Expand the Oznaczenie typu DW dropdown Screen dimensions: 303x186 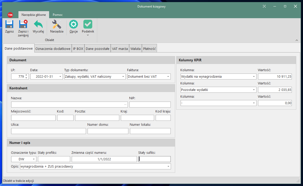(x=34, y=159)
